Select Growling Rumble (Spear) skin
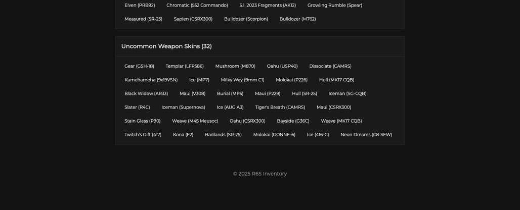Screen dimensions: 520x210 tap(335, 5)
